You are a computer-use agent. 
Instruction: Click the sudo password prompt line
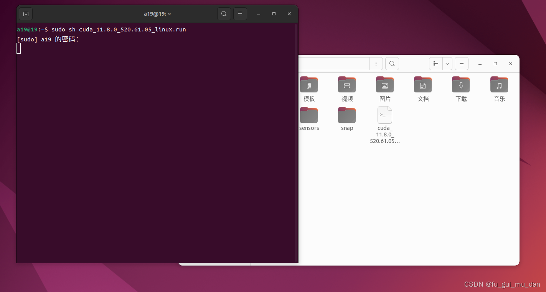coord(48,39)
